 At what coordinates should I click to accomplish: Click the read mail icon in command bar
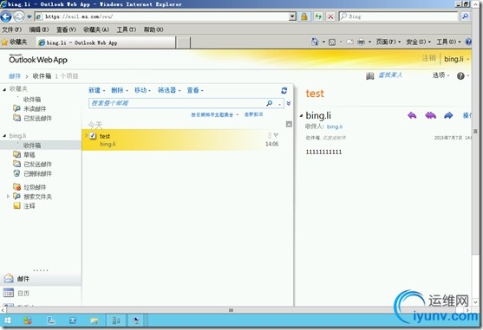click(x=349, y=42)
